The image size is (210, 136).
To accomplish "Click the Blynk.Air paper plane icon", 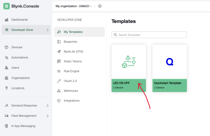I will tap(59, 52).
